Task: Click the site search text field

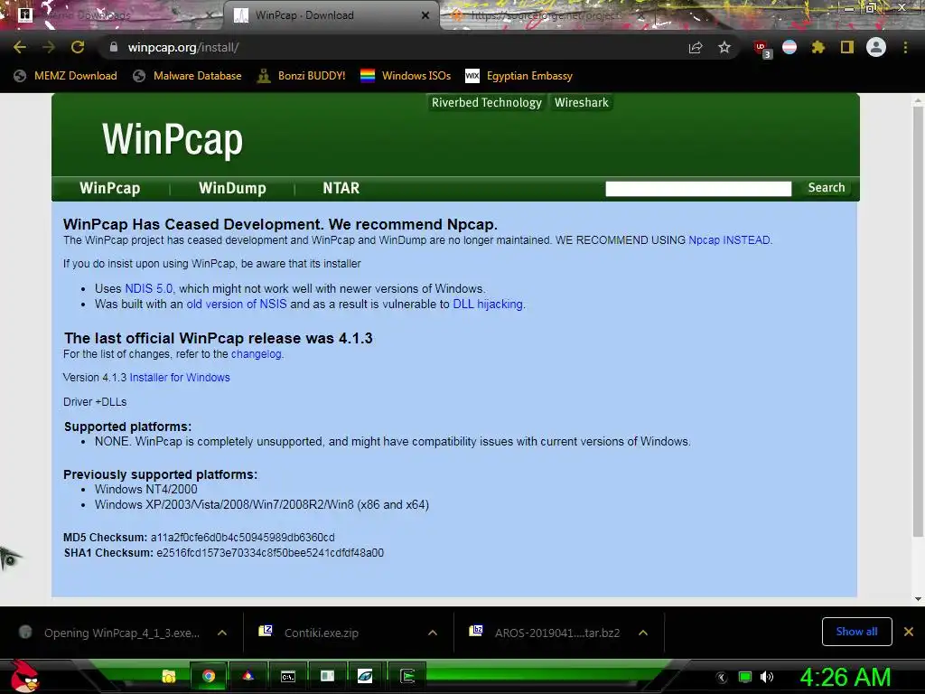Action: [x=698, y=188]
